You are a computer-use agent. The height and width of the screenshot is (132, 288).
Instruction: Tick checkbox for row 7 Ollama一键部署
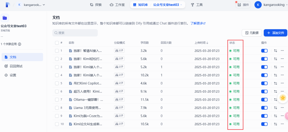[x=57, y=100]
